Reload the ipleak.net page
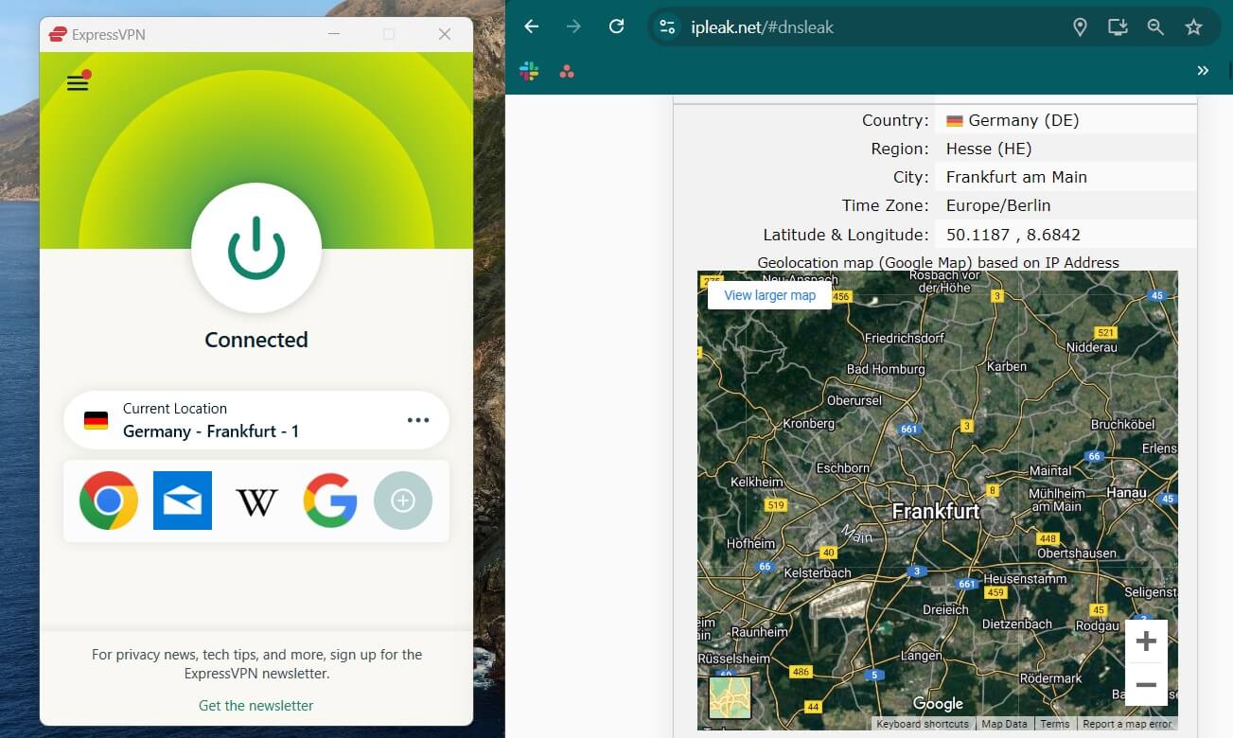The height and width of the screenshot is (738, 1233). pos(616,26)
